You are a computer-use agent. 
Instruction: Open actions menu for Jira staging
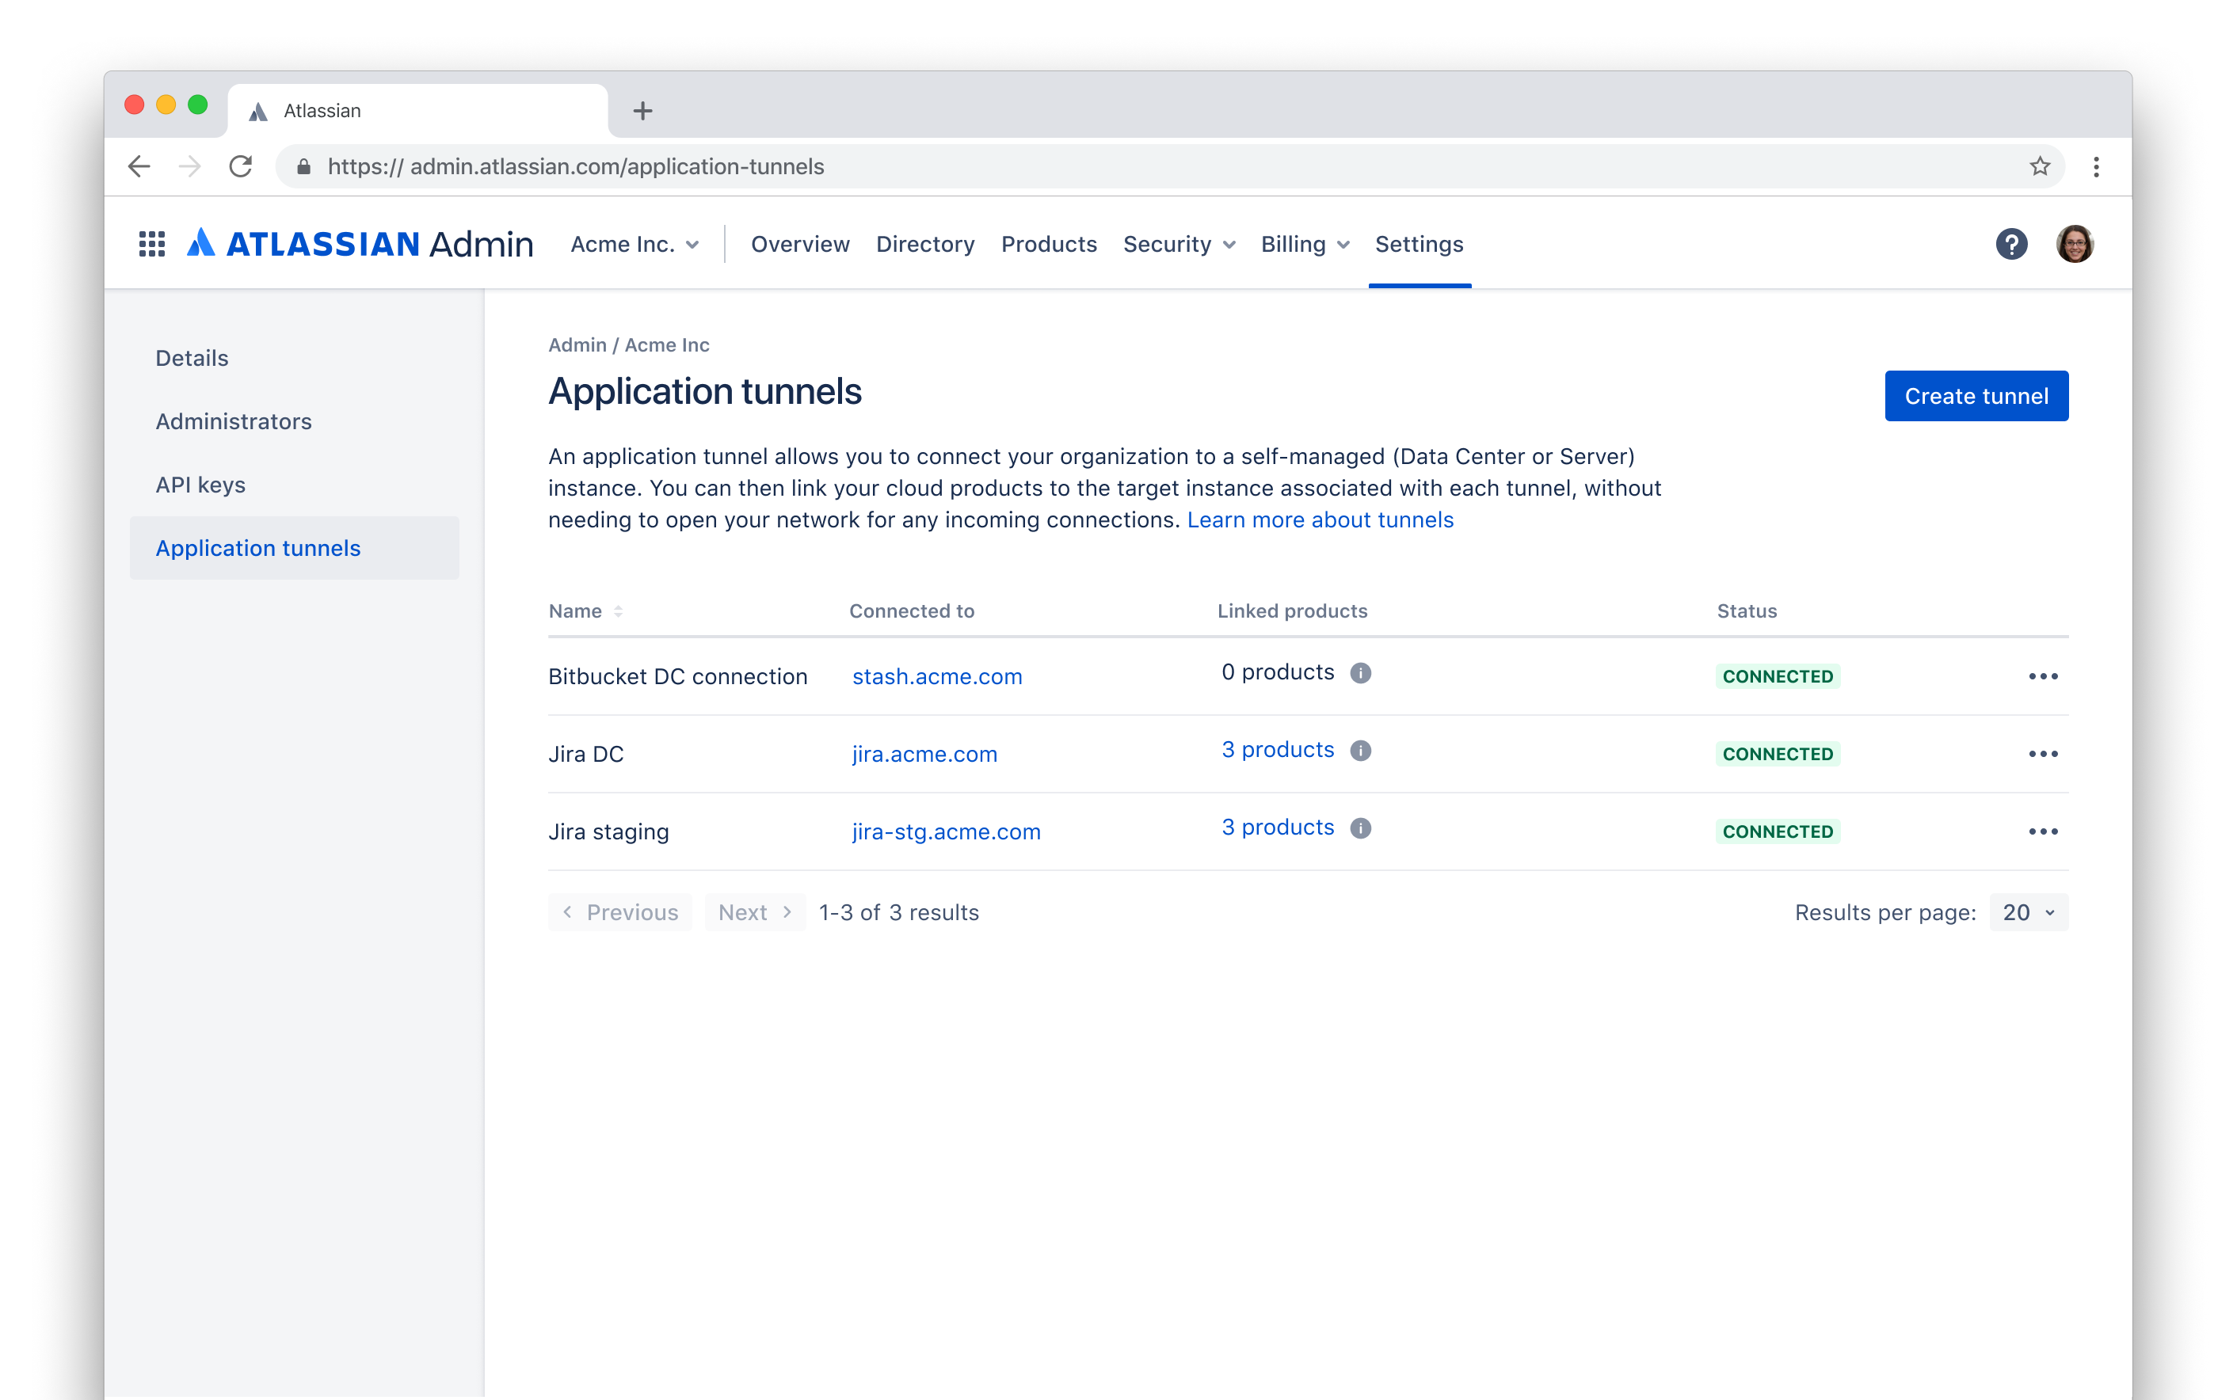(2042, 831)
